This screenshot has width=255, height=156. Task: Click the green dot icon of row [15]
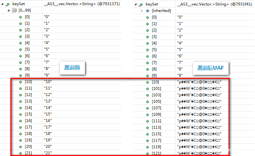coord(21,114)
